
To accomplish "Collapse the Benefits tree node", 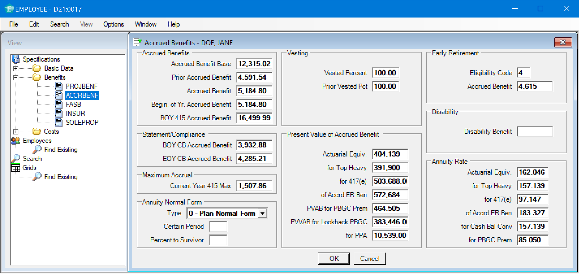I will click(16, 77).
